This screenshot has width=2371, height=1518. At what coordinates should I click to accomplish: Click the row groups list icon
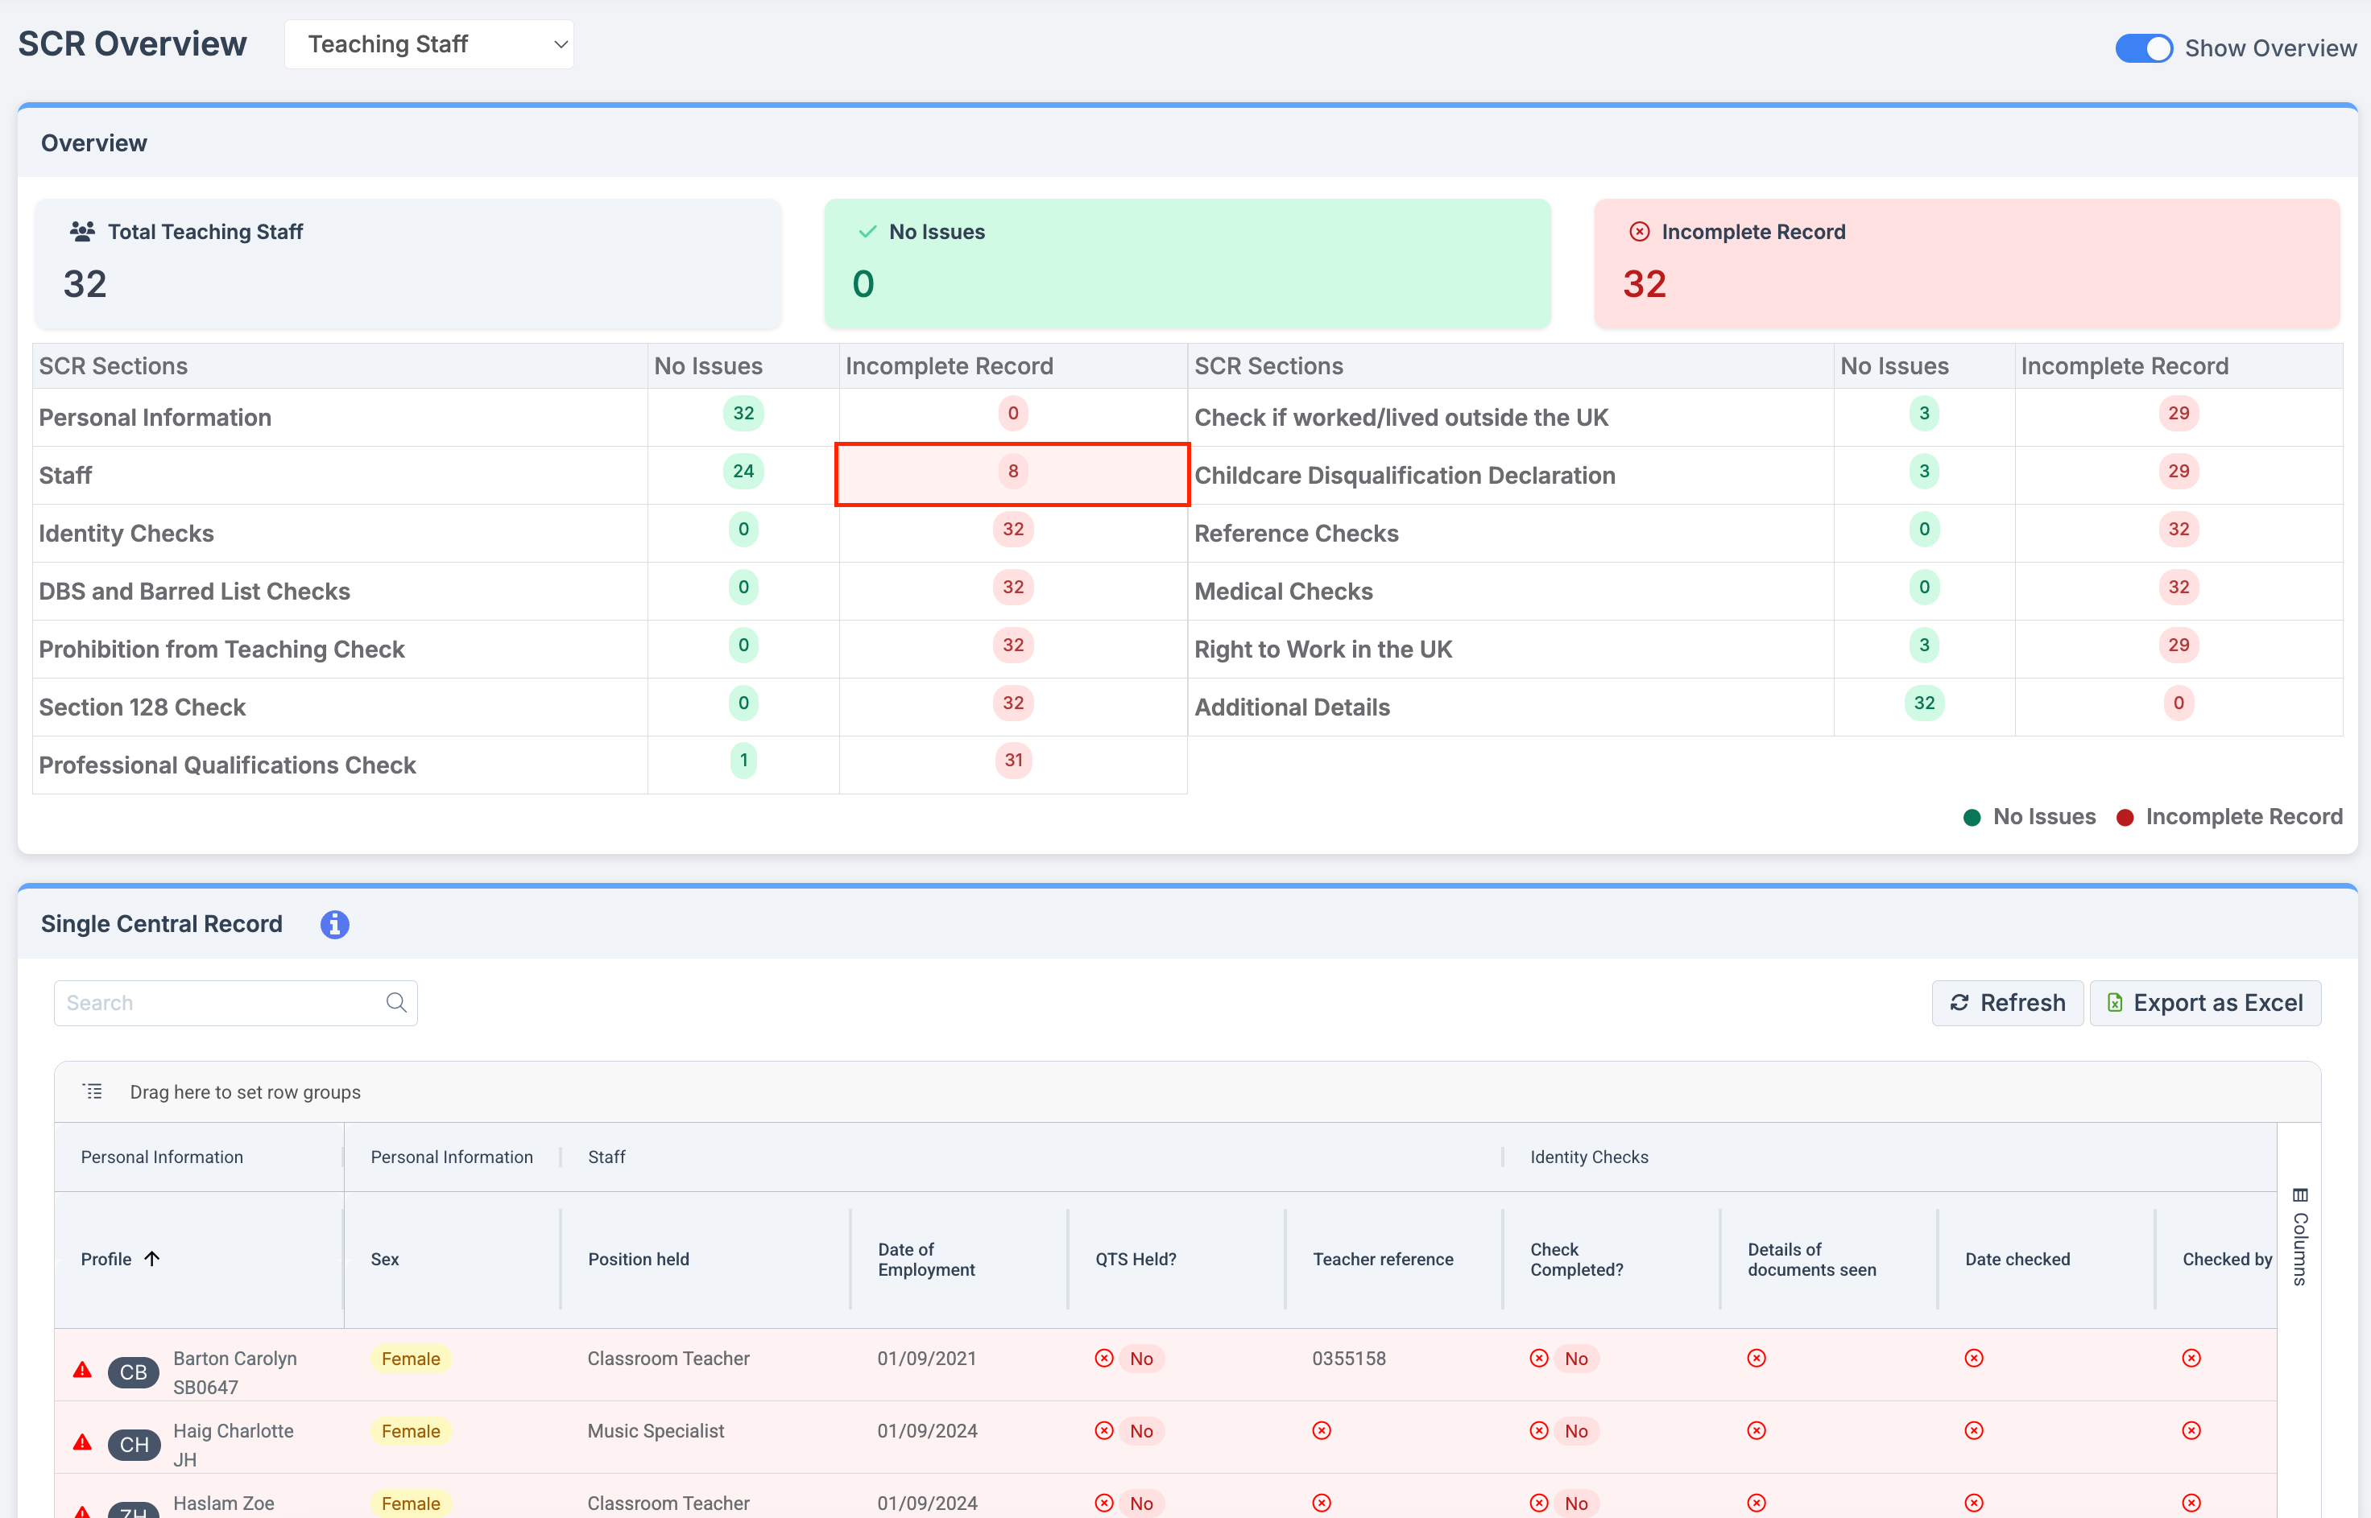click(x=93, y=1091)
